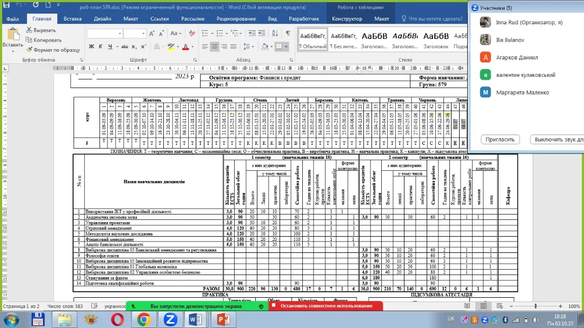This screenshot has height=328, width=584.
Task: Switch to the Вставка ribbon tab
Action: coord(72,19)
